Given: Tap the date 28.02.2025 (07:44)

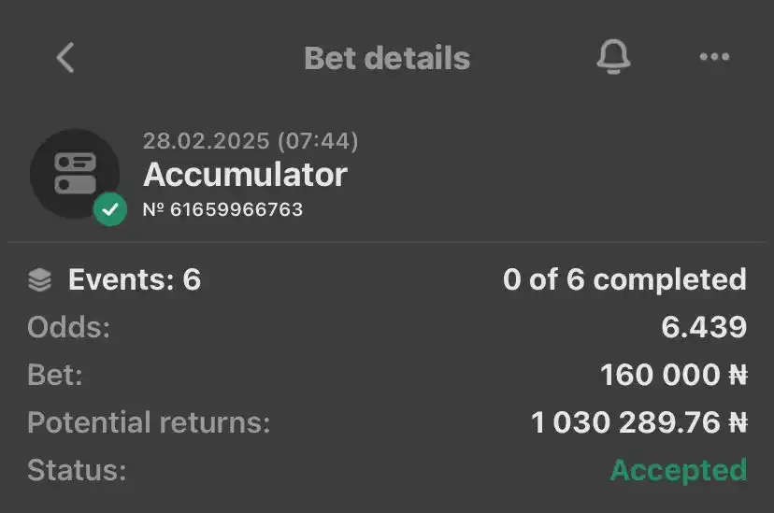Looking at the screenshot, I should (251, 141).
